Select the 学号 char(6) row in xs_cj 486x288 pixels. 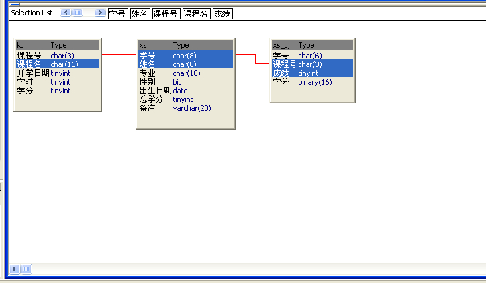pos(312,56)
